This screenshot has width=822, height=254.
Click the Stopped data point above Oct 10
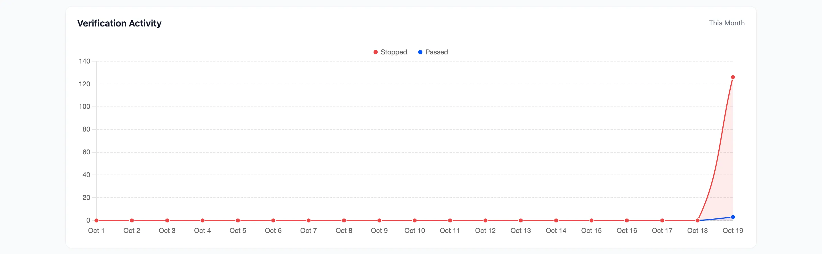[414, 220]
